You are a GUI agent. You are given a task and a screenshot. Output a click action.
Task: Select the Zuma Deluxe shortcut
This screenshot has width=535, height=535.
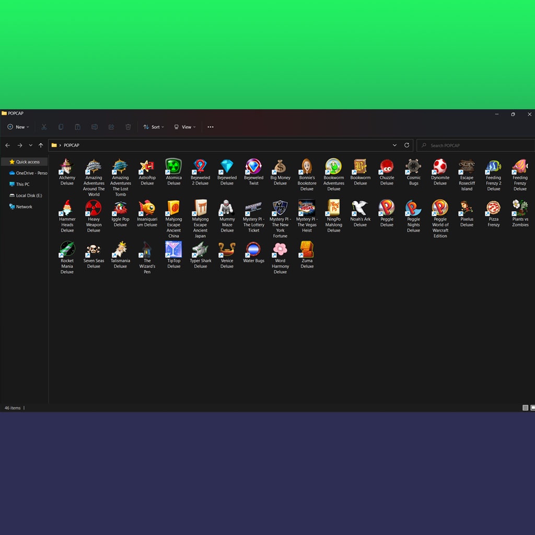click(x=307, y=250)
